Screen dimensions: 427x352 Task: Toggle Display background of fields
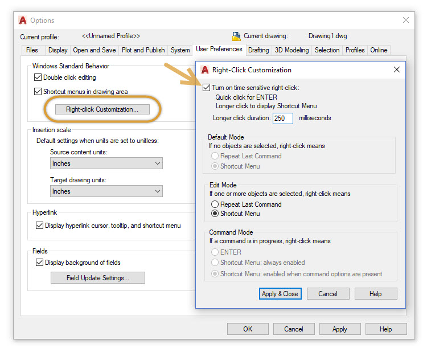coord(40,263)
